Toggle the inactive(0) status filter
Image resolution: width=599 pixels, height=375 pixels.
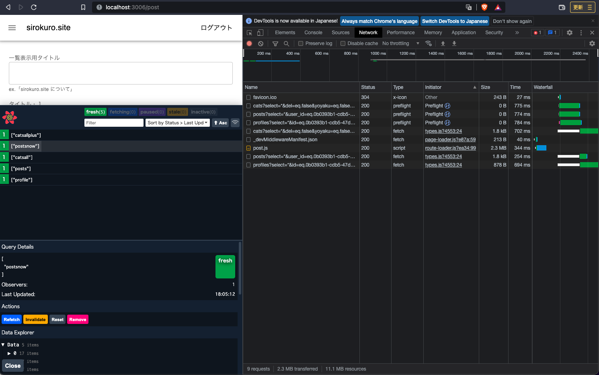pyautogui.click(x=203, y=112)
